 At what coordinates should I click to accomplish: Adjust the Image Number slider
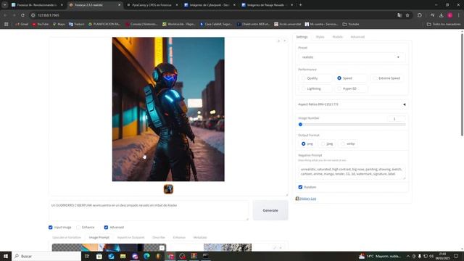(x=352, y=125)
